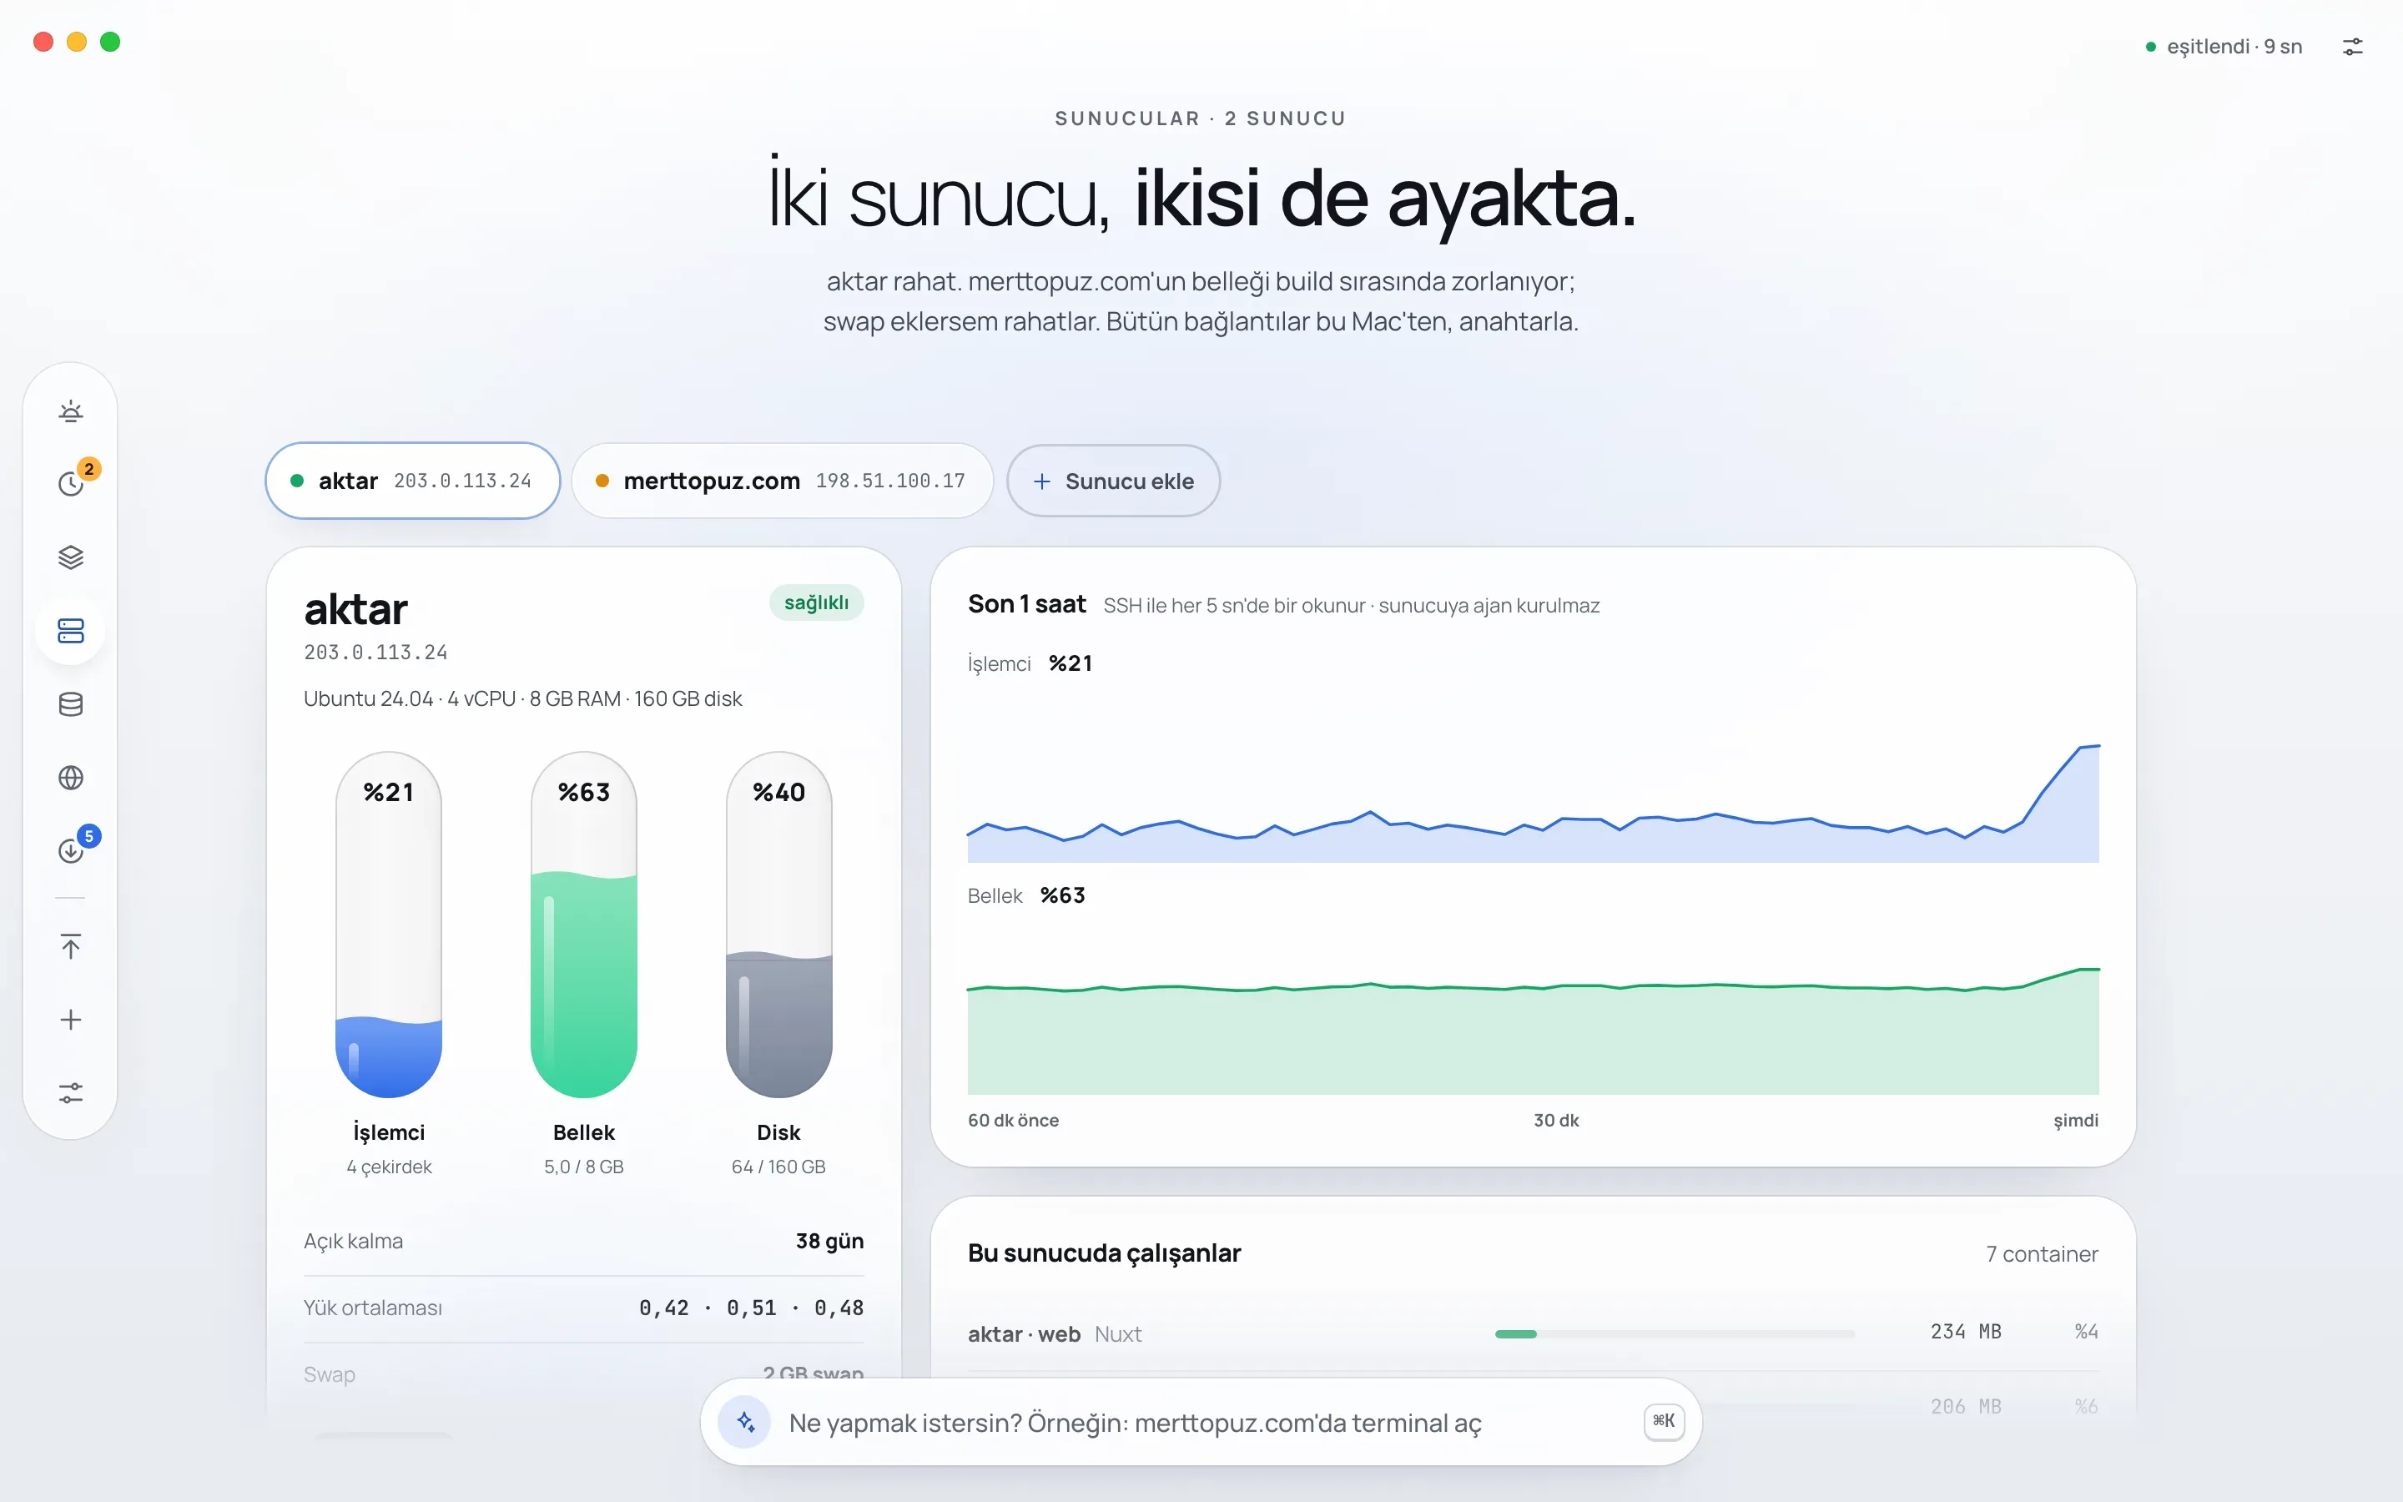Open display options sliders icon top right
The width and height of the screenshot is (2403, 1502).
pyautogui.click(x=2352, y=47)
